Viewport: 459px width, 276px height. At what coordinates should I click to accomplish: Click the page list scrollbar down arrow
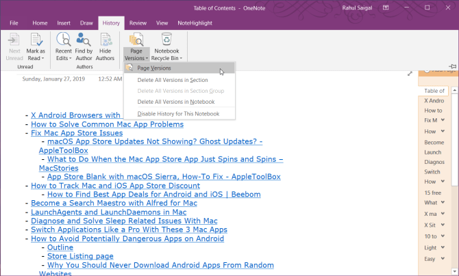(x=456, y=271)
